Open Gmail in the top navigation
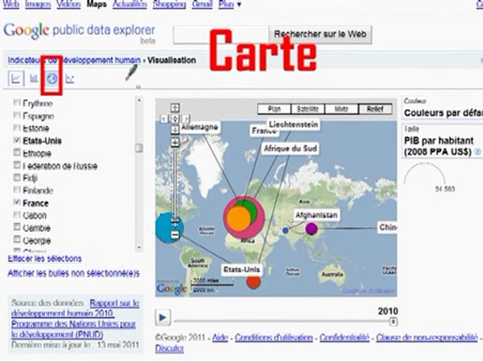This screenshot has height=362, width=483. tap(202, 4)
